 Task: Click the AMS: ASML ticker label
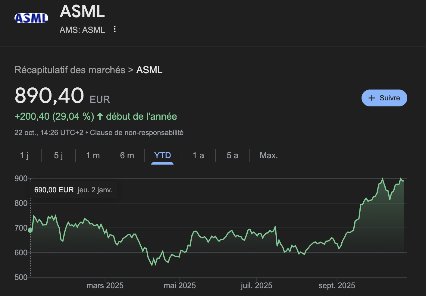pyautogui.click(x=82, y=30)
